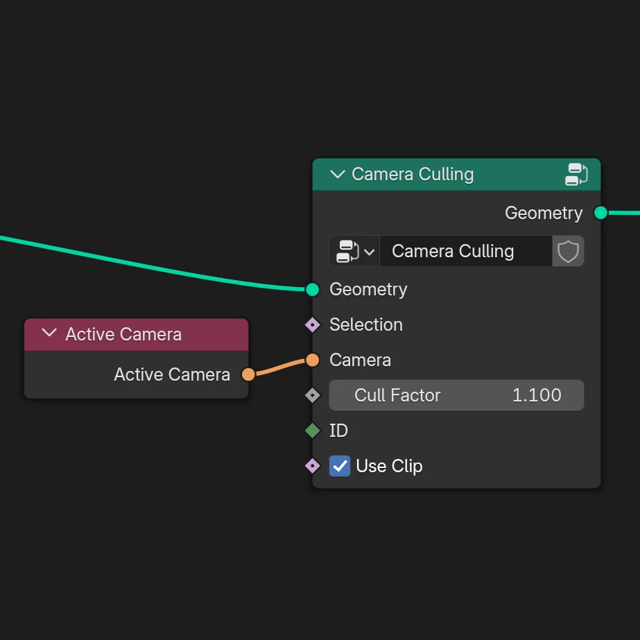Click the Geometry output socket of Camera Culling
Viewport: 640px width, 640px height.
(600, 213)
